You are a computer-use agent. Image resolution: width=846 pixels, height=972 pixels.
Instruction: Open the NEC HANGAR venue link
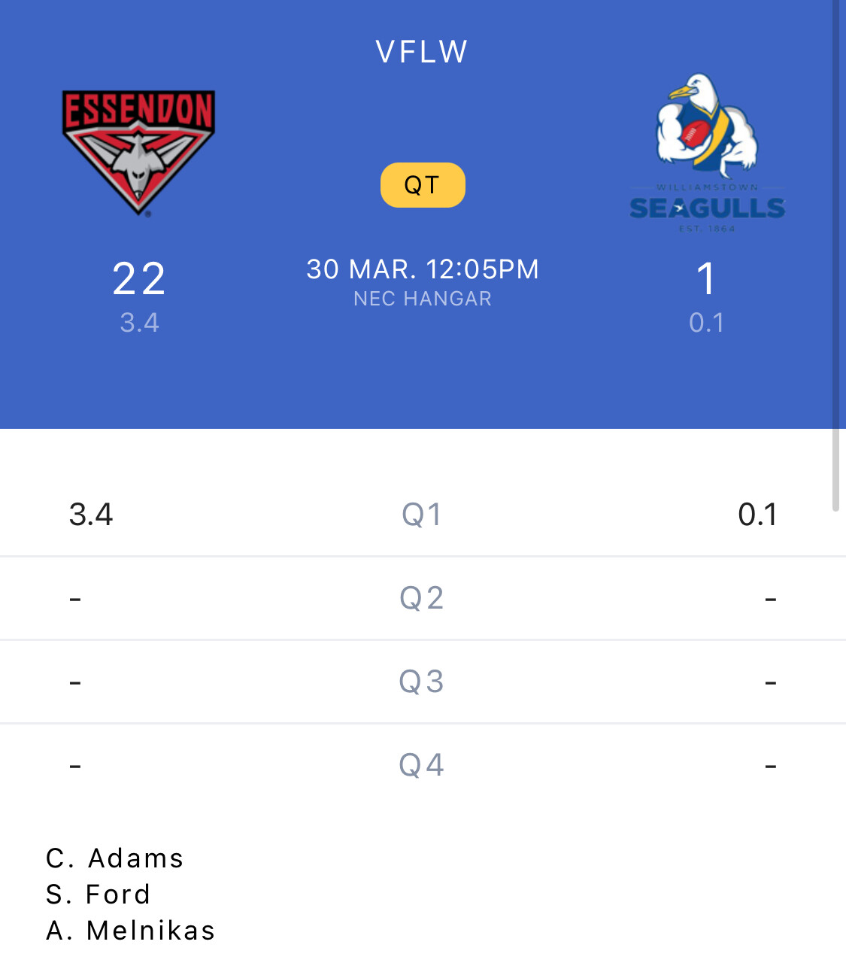(423, 299)
